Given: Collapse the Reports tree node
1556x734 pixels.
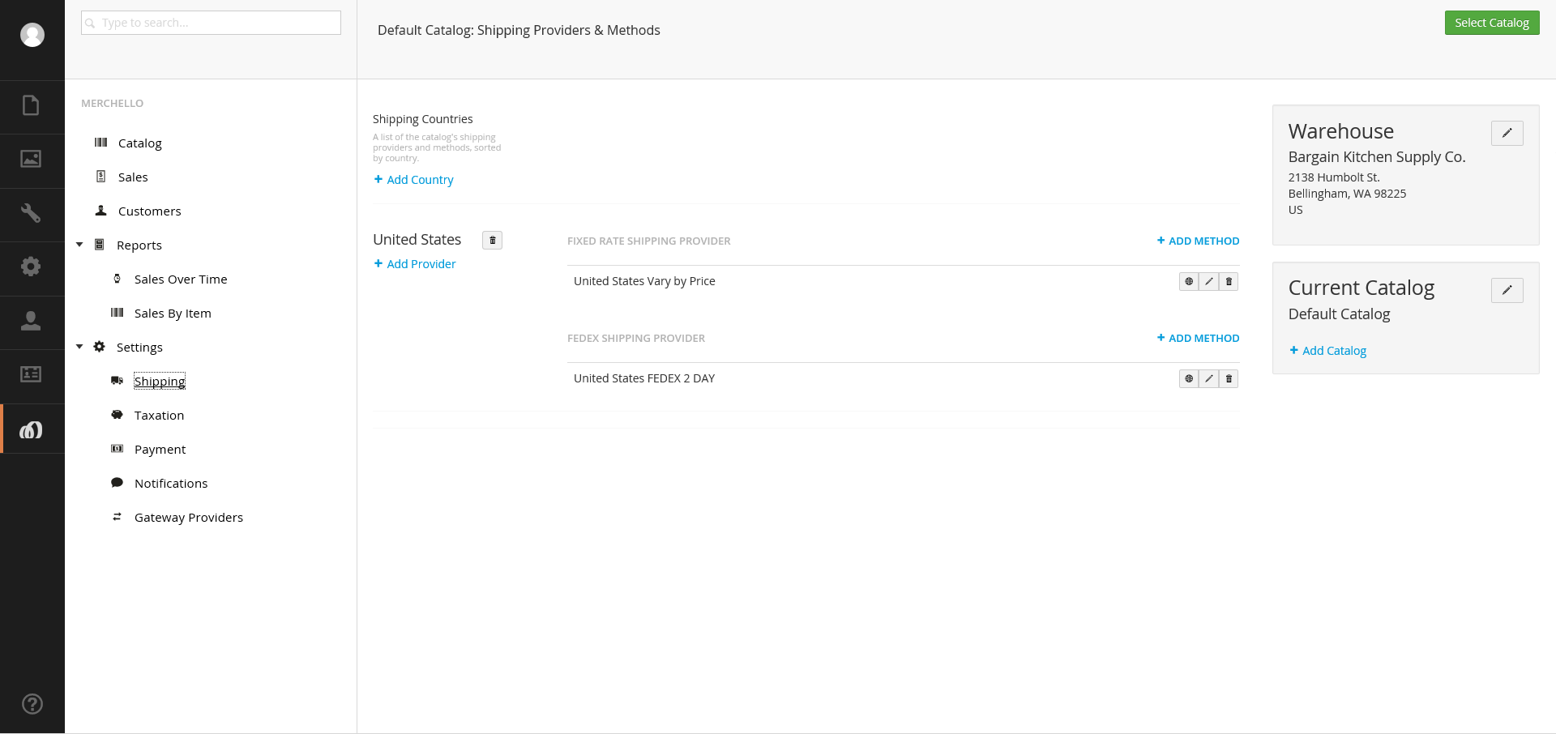Looking at the screenshot, I should (79, 245).
